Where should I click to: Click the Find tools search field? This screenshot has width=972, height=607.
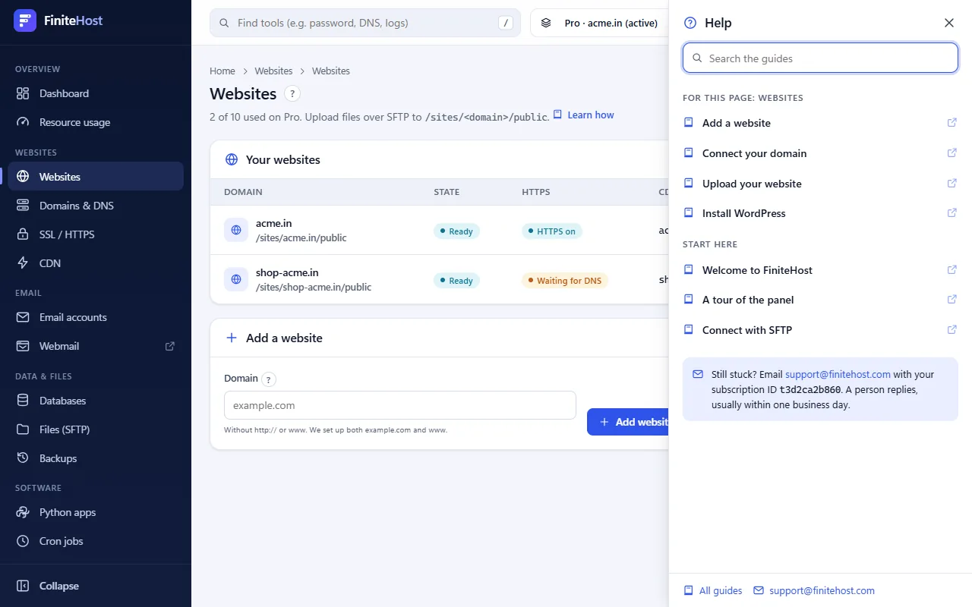(365, 23)
